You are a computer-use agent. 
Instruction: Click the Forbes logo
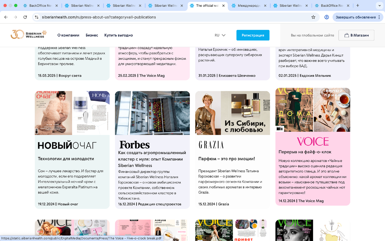click(134, 145)
